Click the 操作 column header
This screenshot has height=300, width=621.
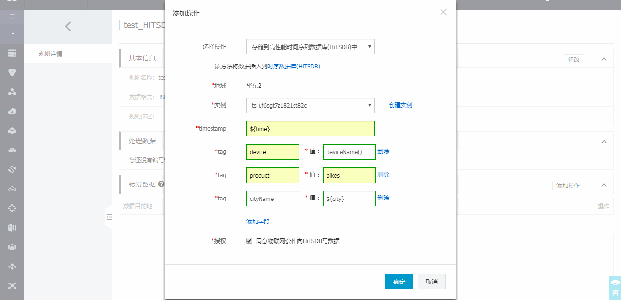coord(604,206)
